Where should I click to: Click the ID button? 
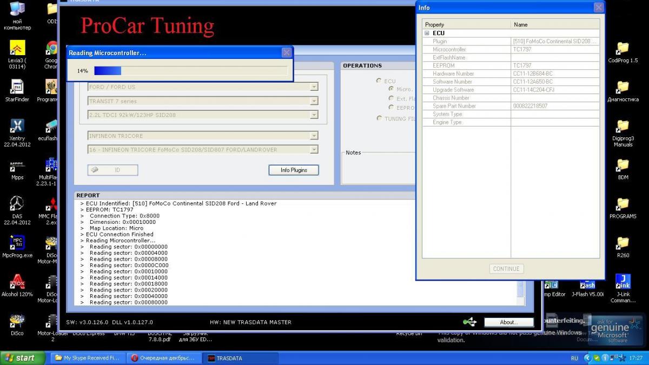click(112, 170)
